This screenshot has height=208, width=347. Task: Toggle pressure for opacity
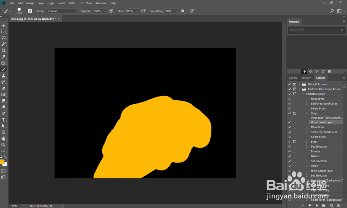(111, 11)
